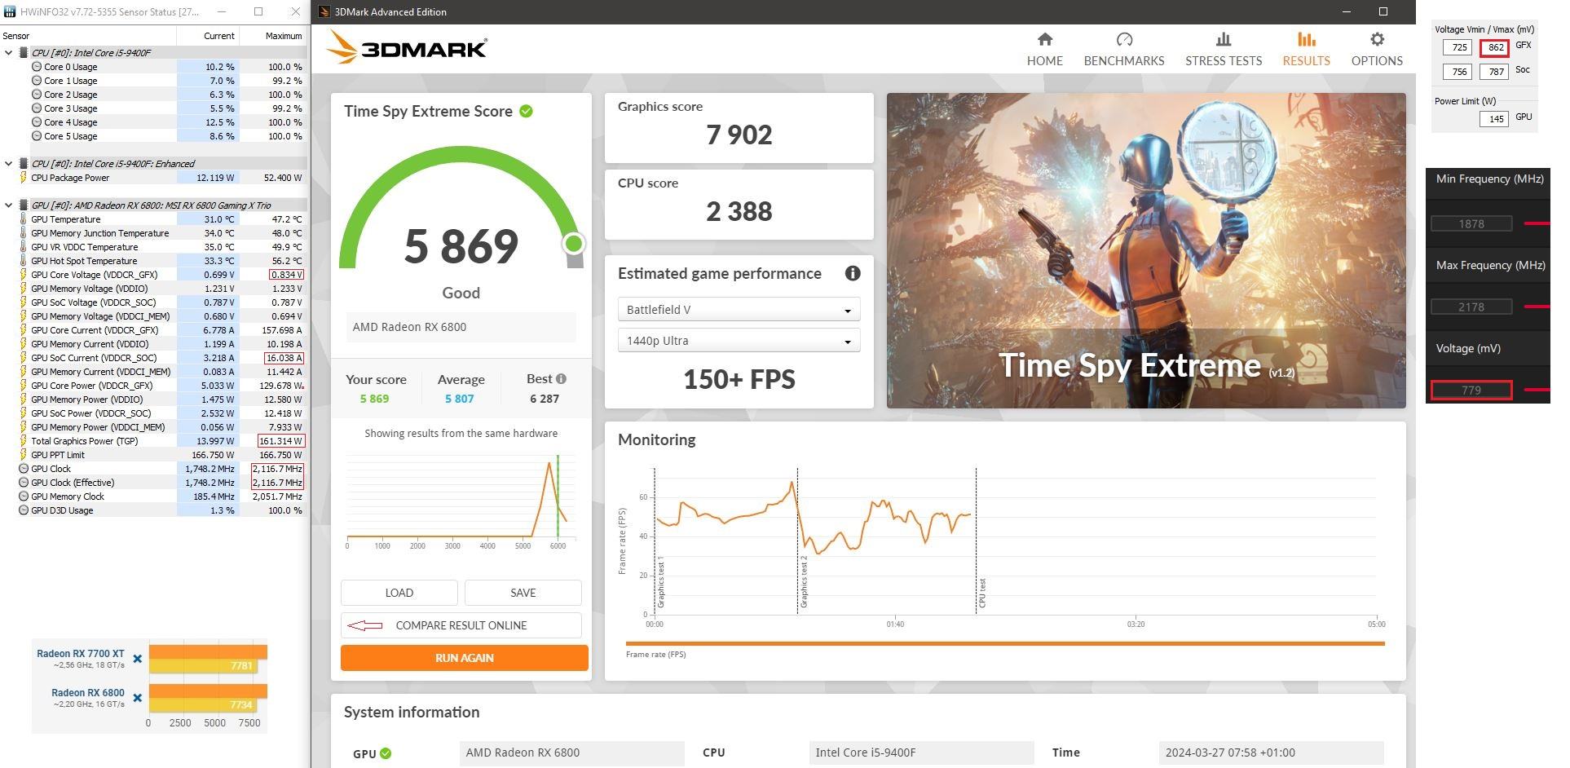Open the OPTIONS tab in 3DMark
This screenshot has height=768, width=1570.
tap(1377, 50)
